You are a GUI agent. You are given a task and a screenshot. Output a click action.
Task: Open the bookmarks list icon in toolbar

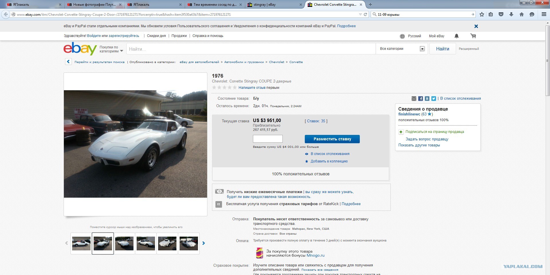point(491,14)
